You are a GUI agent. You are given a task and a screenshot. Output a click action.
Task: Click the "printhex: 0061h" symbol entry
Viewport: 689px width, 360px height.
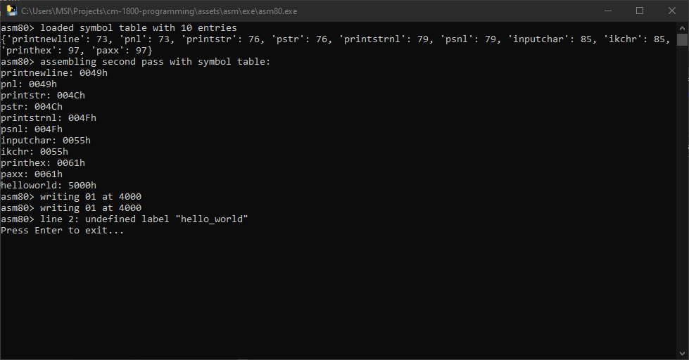tap(43, 163)
